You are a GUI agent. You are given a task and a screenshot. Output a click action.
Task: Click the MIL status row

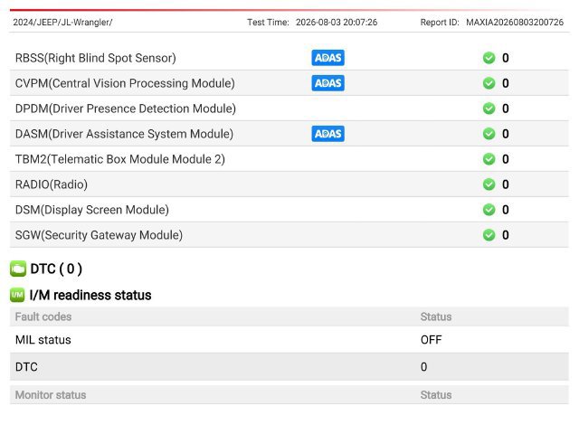[x=289, y=340]
